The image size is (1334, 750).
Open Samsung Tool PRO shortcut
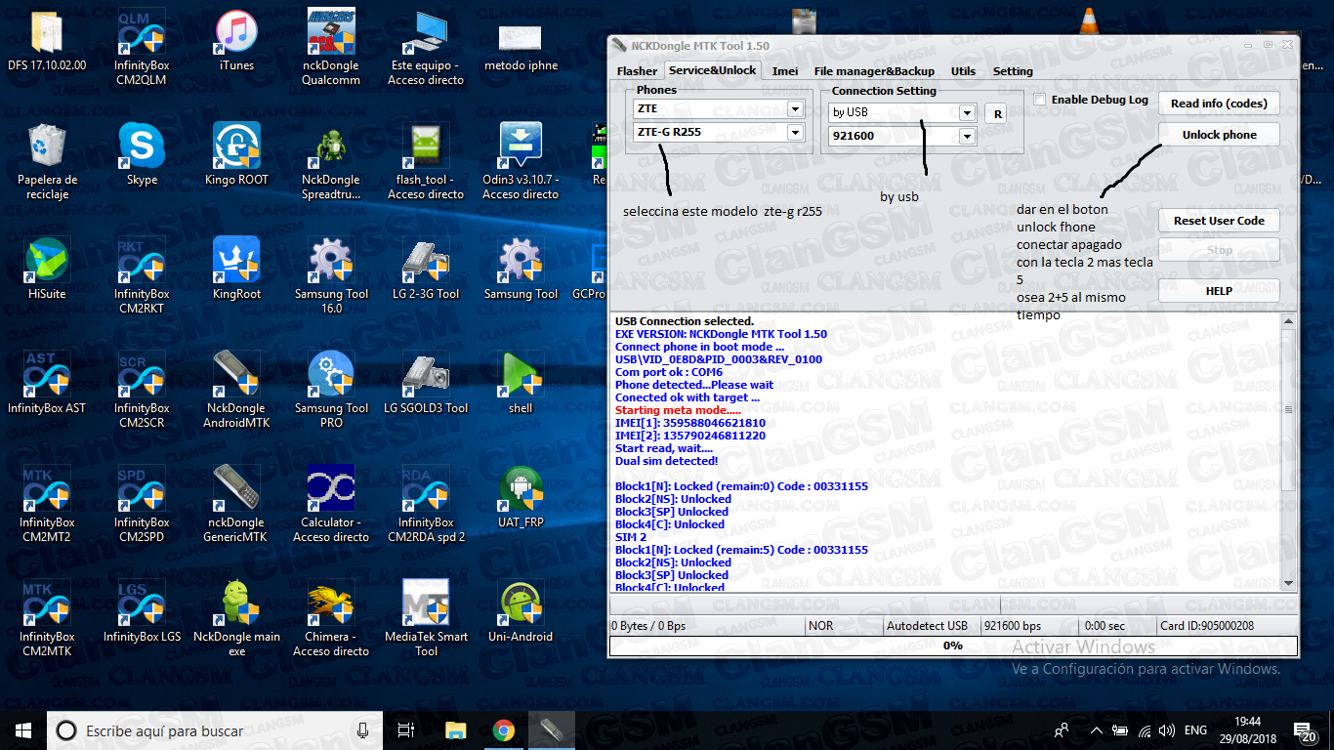tap(331, 390)
